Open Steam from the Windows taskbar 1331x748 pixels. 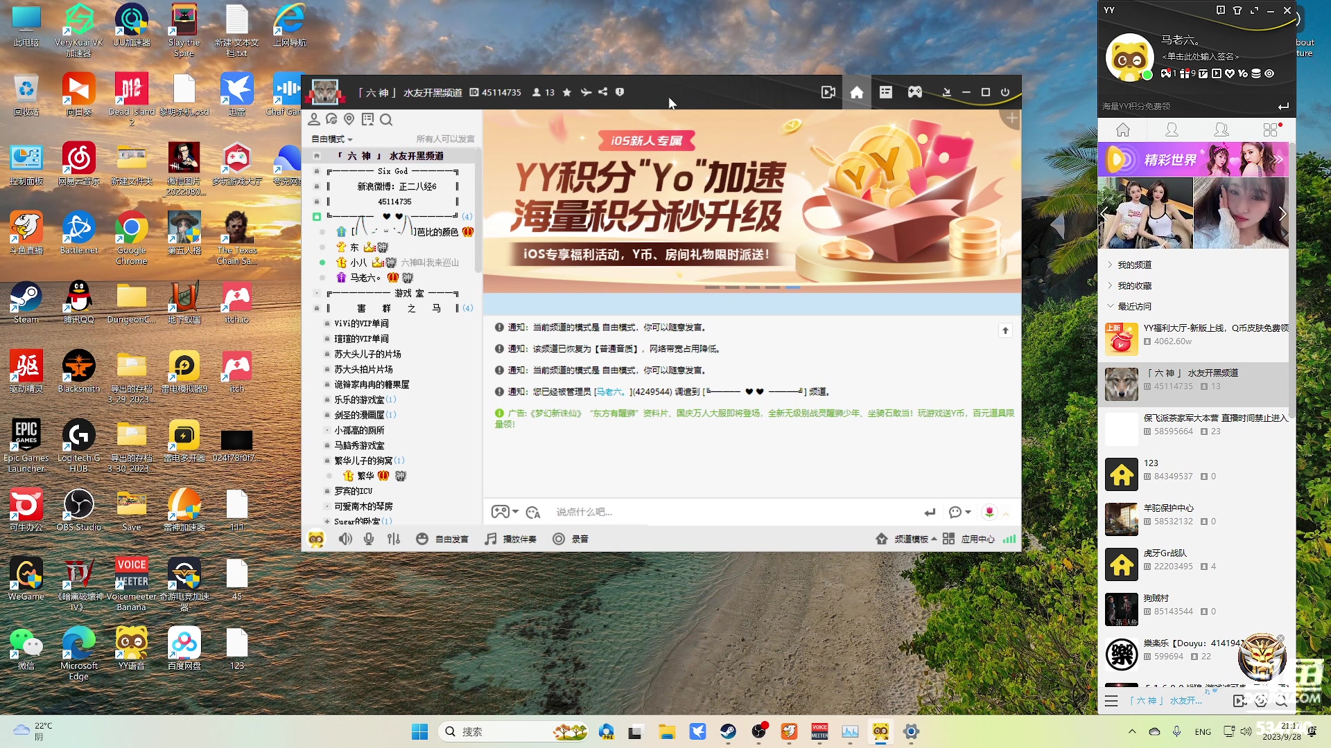coord(728,731)
